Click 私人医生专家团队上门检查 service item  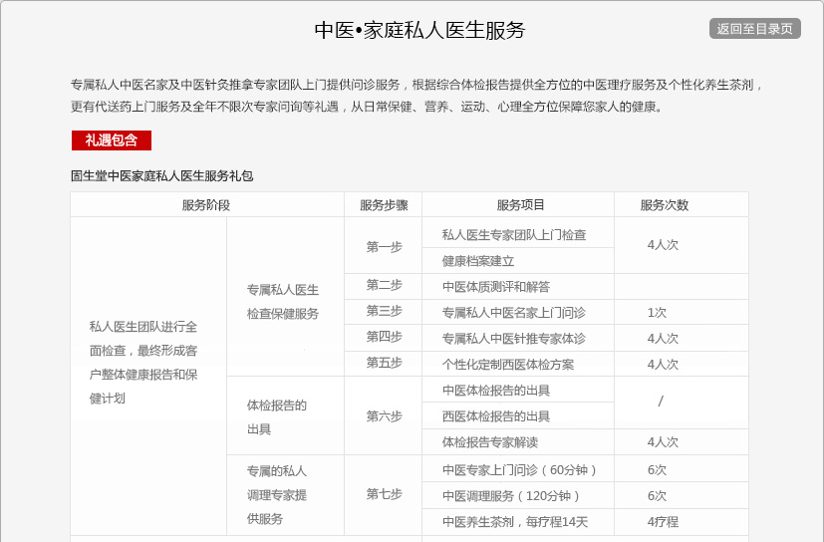(514, 235)
